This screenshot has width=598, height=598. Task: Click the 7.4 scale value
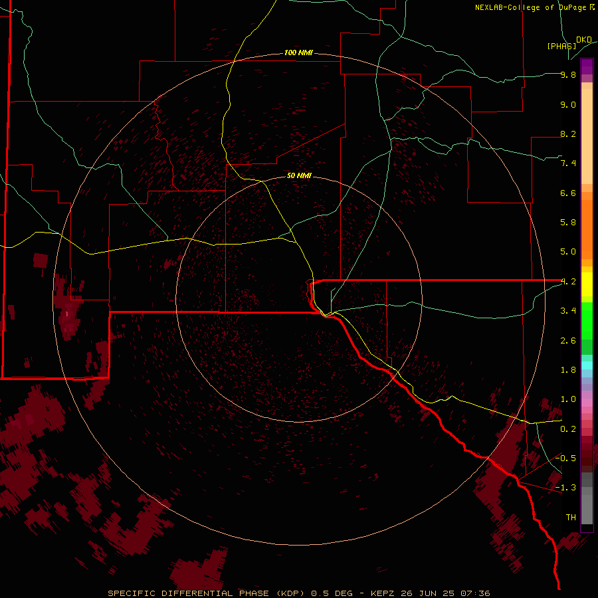click(568, 163)
